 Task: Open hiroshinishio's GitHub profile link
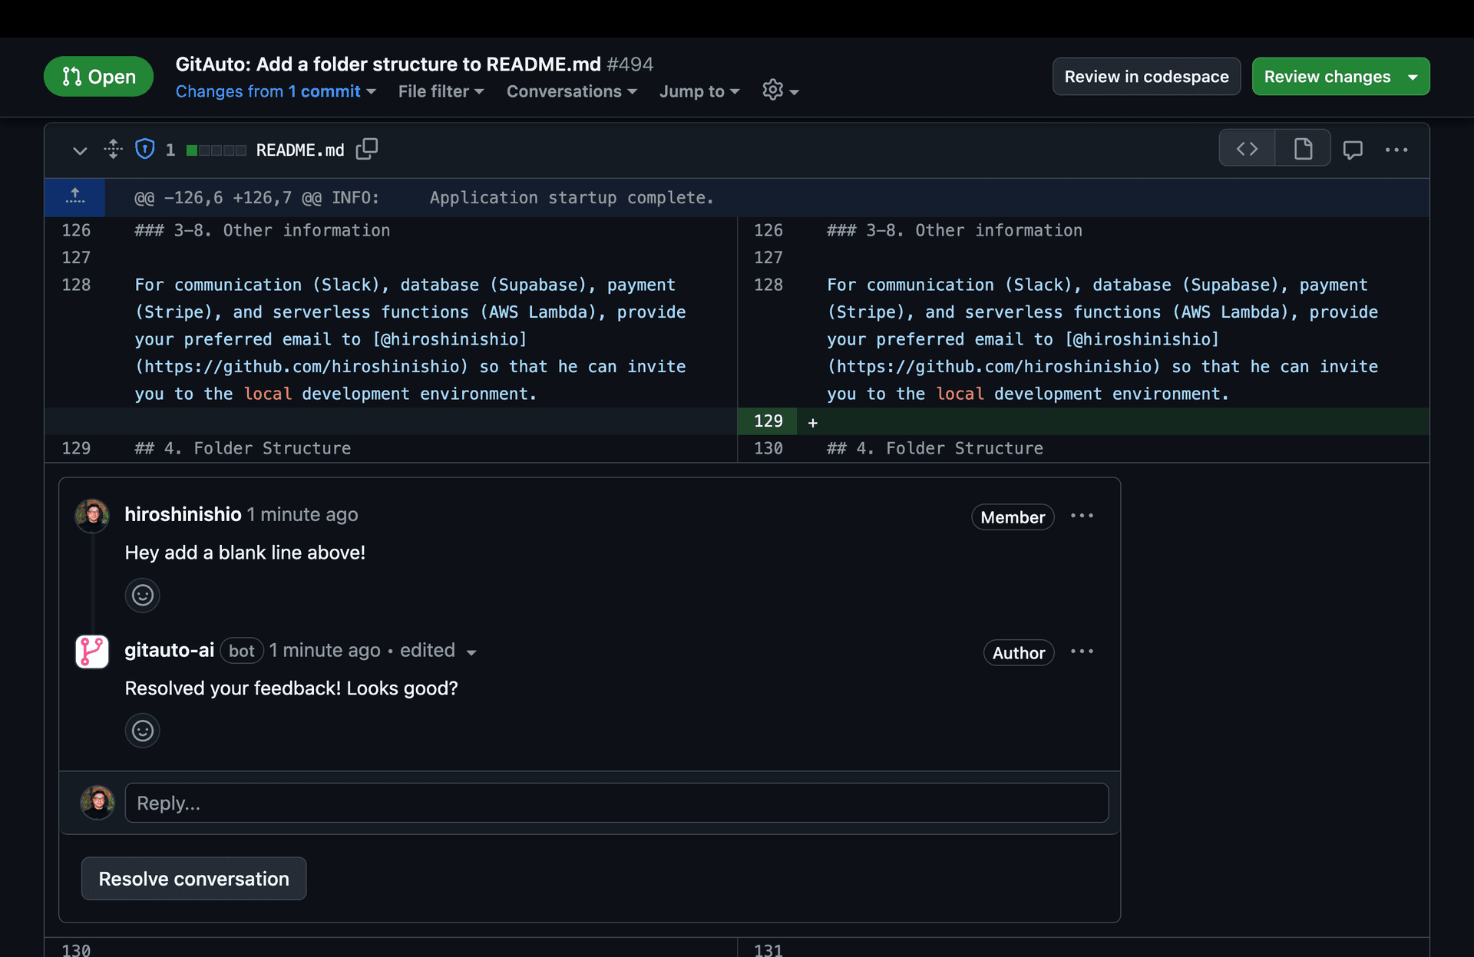(182, 514)
